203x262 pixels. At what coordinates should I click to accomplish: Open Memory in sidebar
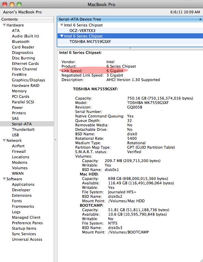coord(19,91)
